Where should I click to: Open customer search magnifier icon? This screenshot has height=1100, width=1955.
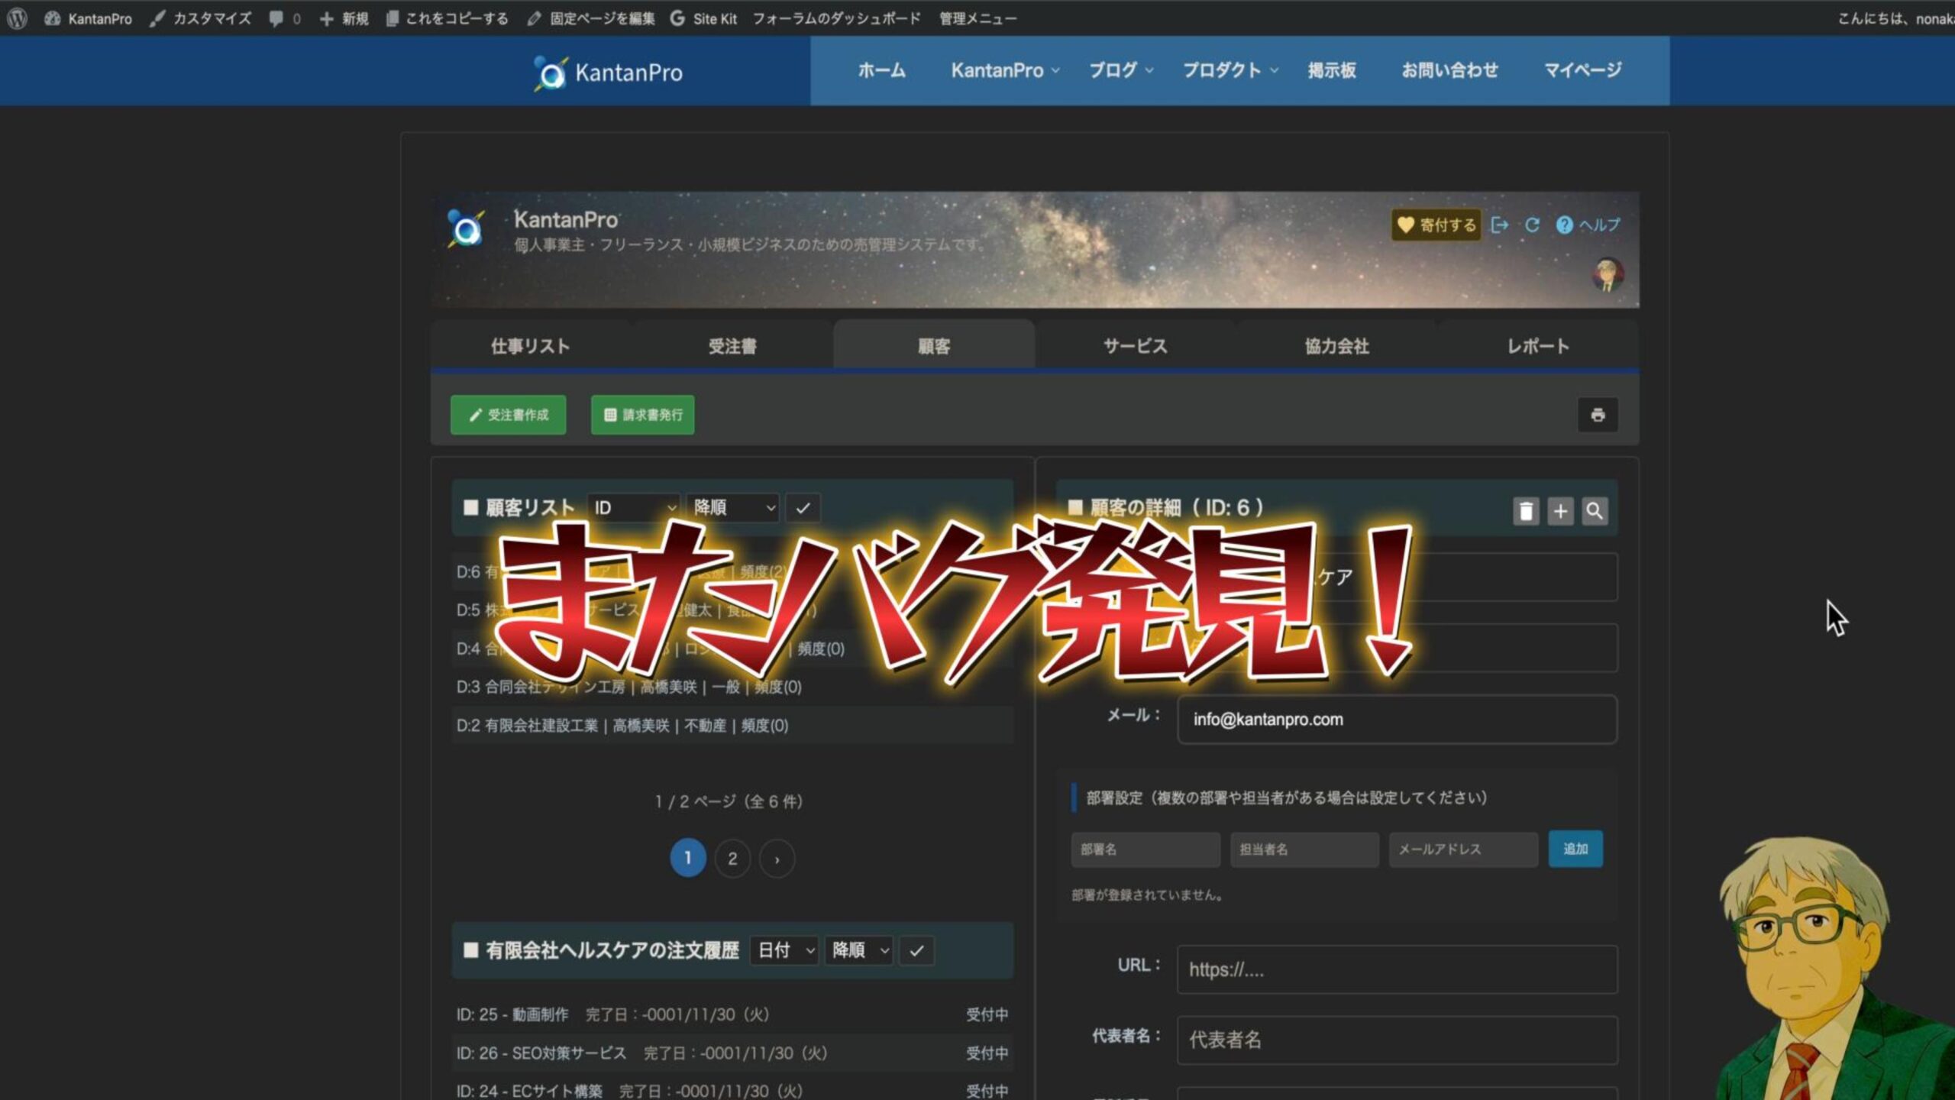(x=1595, y=511)
